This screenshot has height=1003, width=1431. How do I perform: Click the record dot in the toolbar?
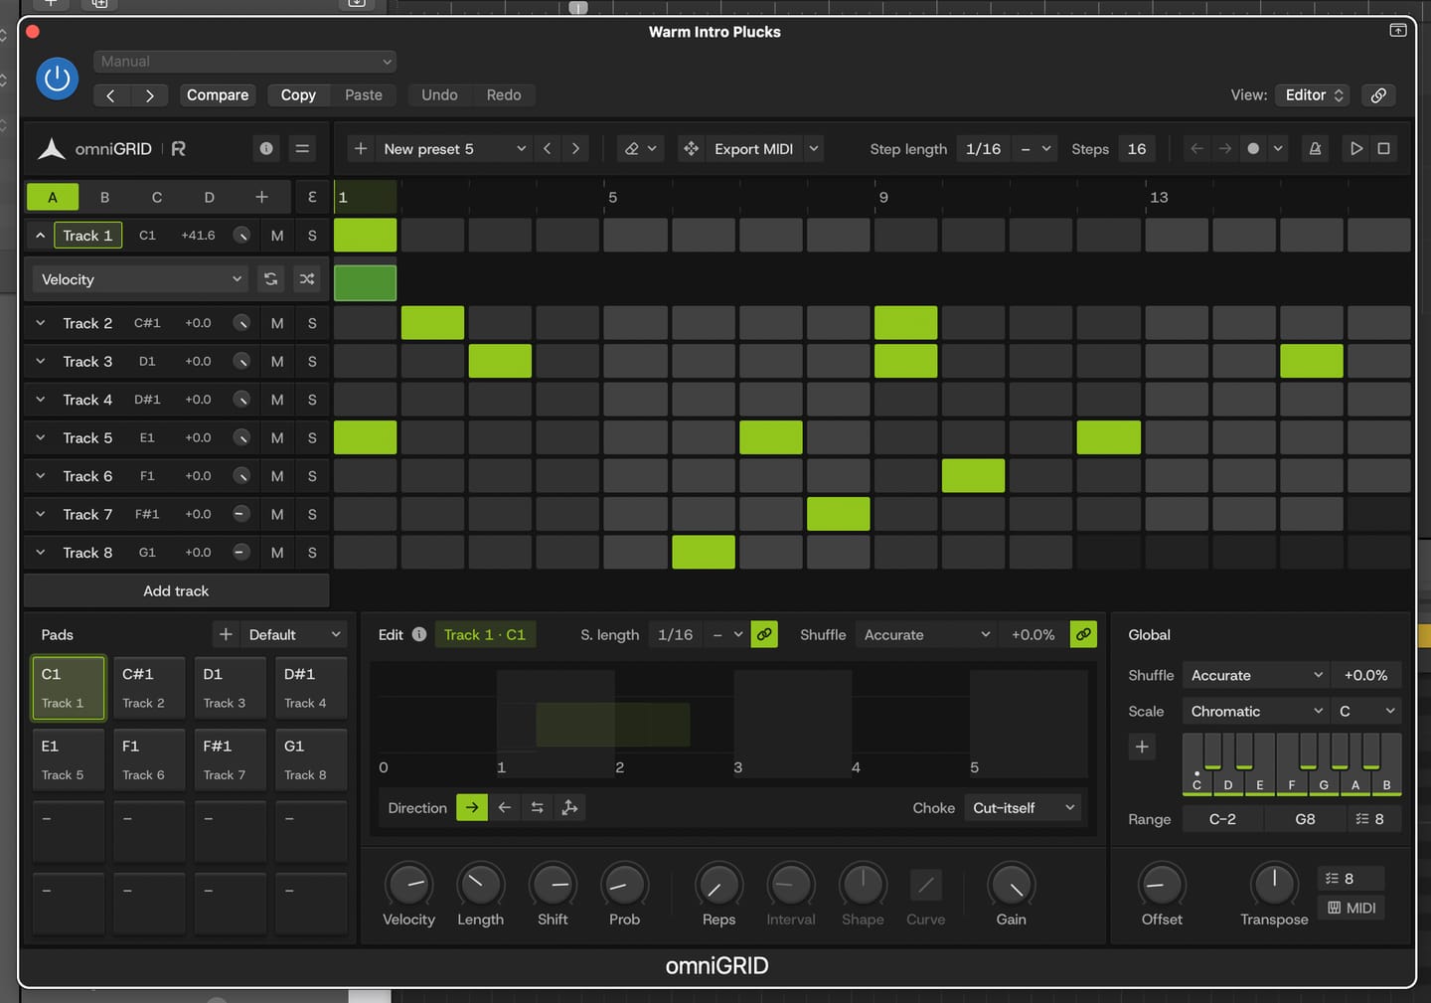1253,149
